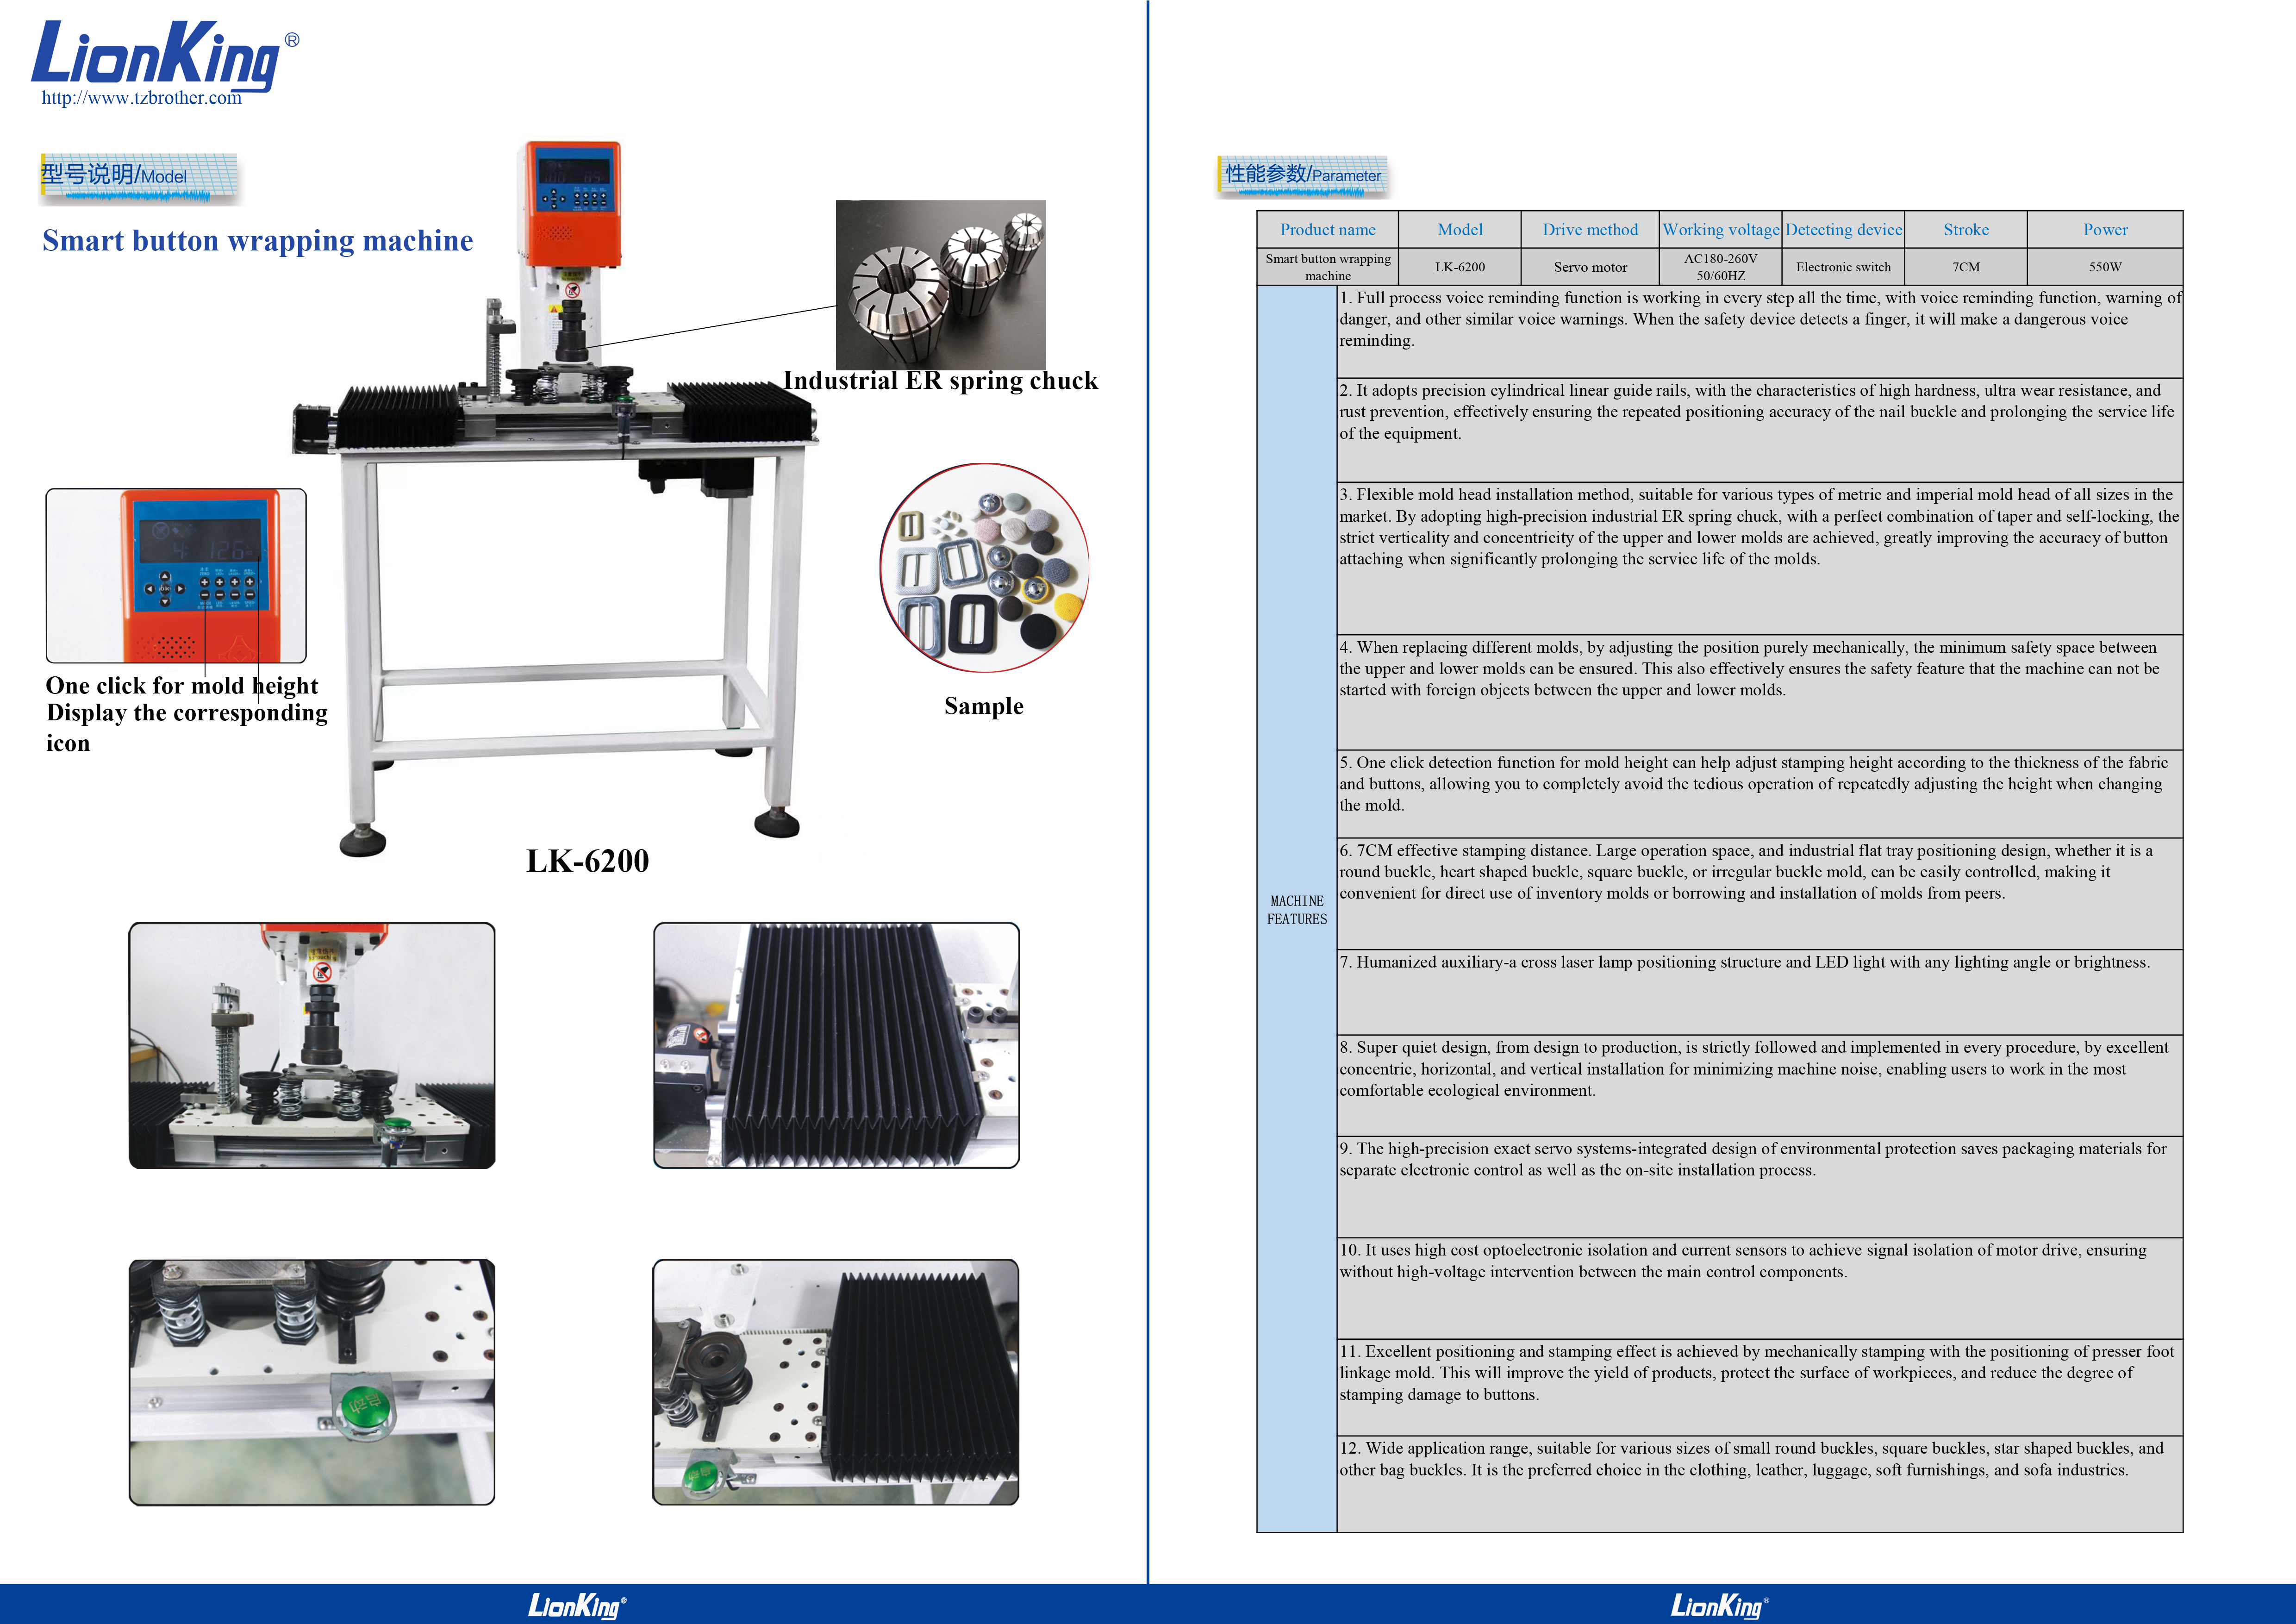Click the 'Product name' table header
Viewport: 2296px width, 1624px height.
1328,230
